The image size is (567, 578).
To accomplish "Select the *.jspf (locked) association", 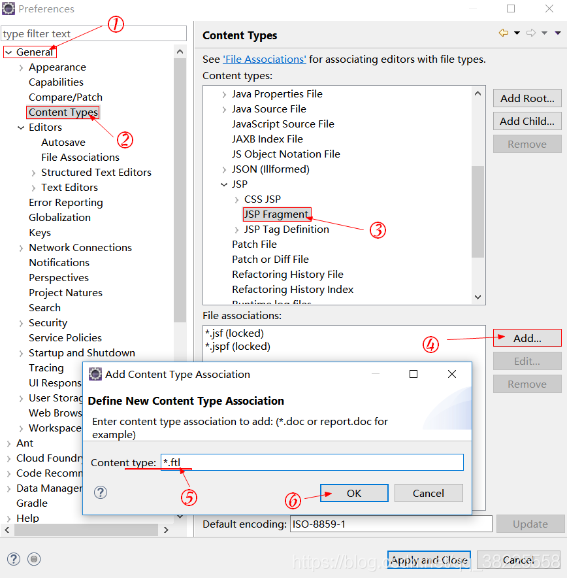I will 238,347.
